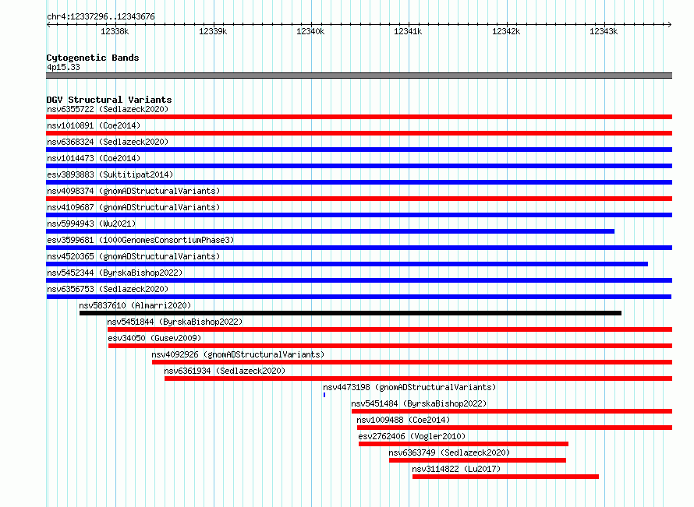Select the blue bar of nsv4520365
The height and width of the screenshot is (507, 694).
(x=347, y=264)
